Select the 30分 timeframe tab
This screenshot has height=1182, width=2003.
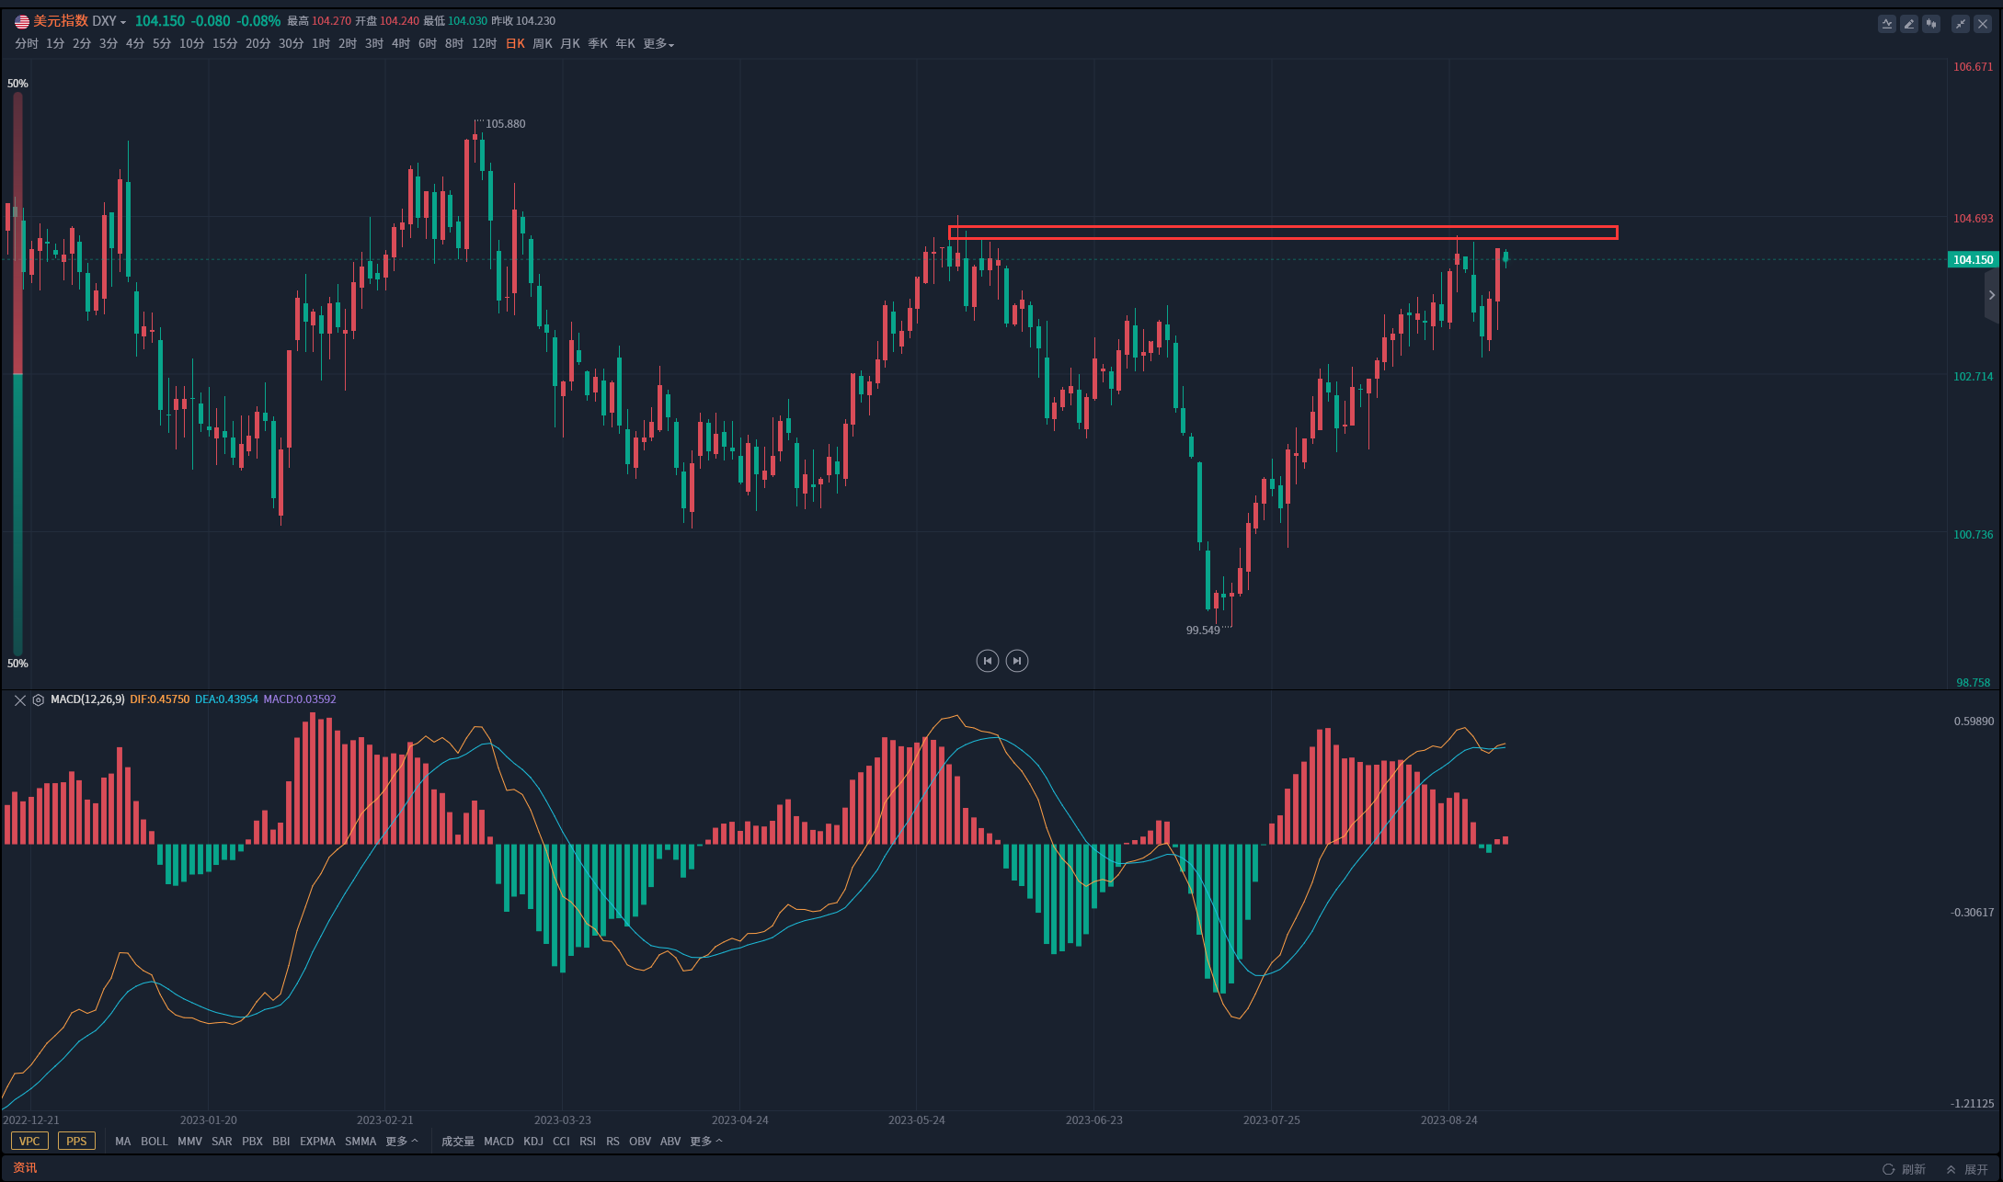click(291, 44)
